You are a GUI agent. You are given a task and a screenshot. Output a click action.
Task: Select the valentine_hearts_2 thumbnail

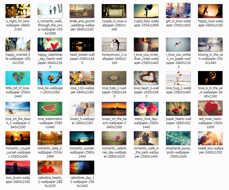[50, 167]
